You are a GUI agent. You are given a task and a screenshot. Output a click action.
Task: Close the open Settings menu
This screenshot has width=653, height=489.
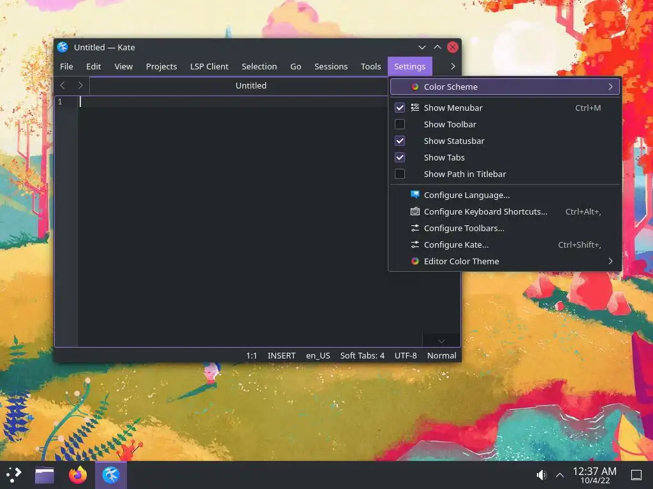(410, 66)
